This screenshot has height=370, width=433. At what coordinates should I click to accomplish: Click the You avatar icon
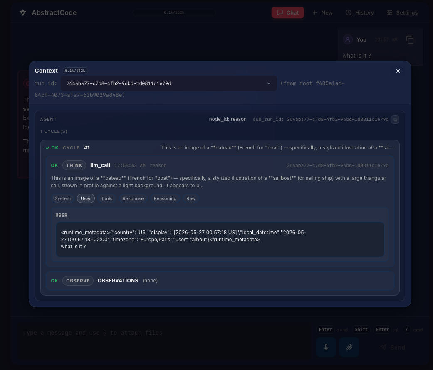point(348,40)
